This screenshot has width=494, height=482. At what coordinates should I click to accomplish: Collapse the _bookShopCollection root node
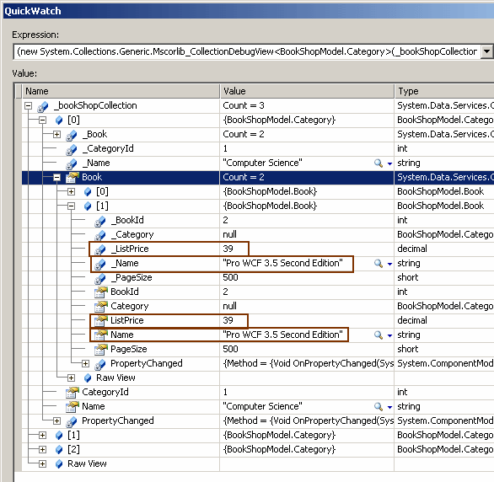pos(28,106)
